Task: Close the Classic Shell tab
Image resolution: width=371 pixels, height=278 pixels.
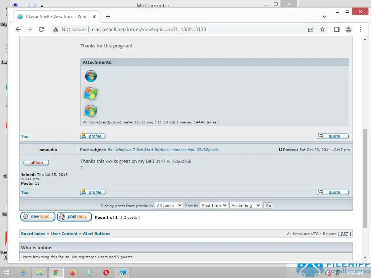Action: click(x=94, y=17)
